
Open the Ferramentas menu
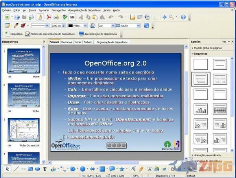click(x=59, y=10)
